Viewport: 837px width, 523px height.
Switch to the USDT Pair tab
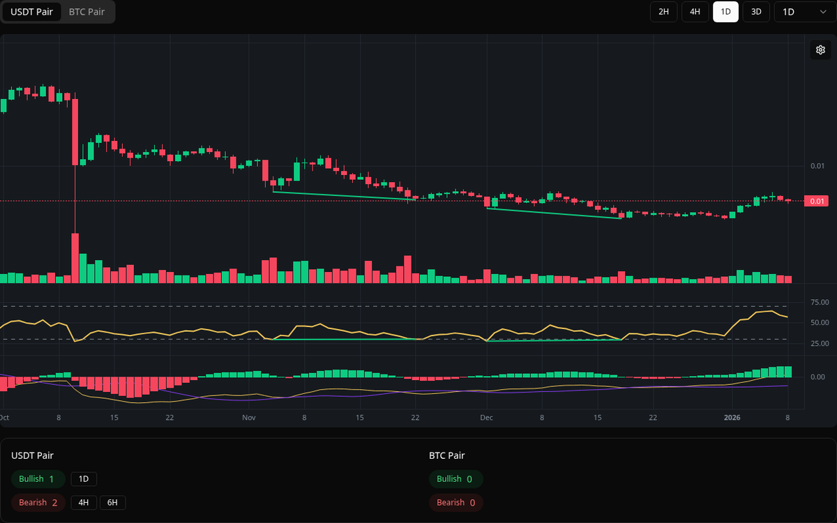tap(31, 12)
